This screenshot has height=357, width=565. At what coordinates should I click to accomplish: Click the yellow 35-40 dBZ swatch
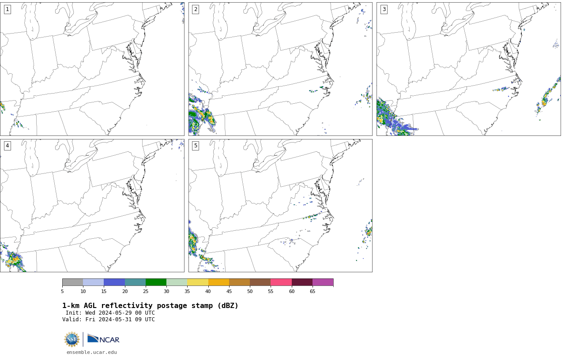pos(198,282)
